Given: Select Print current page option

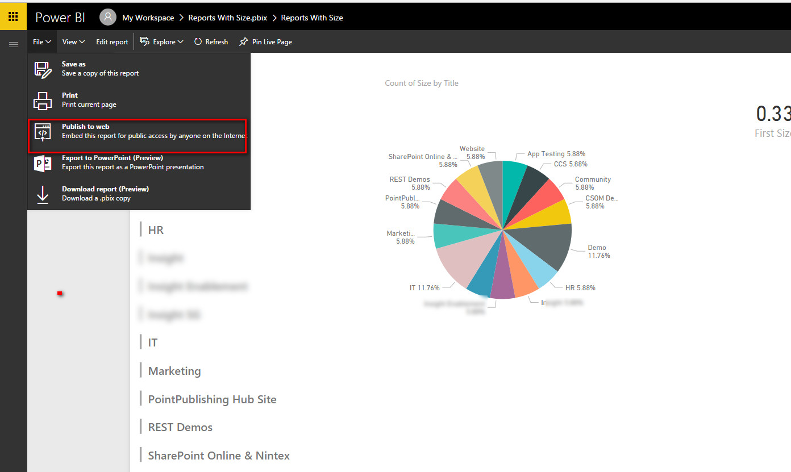Looking at the screenshot, I should click(88, 105).
